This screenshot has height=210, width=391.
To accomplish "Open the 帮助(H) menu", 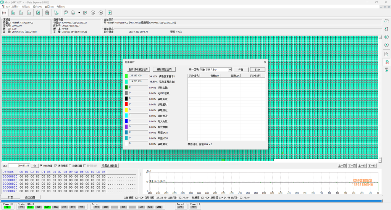I will pyautogui.click(x=61, y=7).
